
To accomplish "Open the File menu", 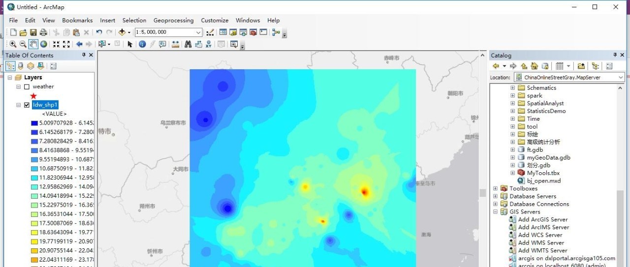I will click(13, 21).
